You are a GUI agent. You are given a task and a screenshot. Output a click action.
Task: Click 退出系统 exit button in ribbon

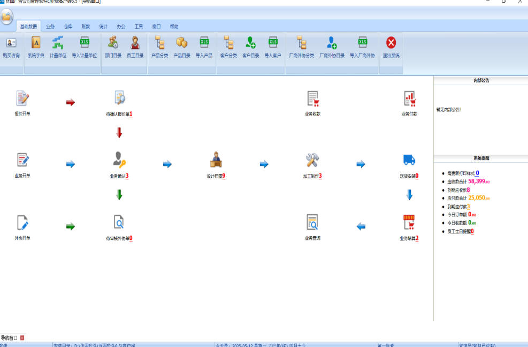(x=391, y=47)
